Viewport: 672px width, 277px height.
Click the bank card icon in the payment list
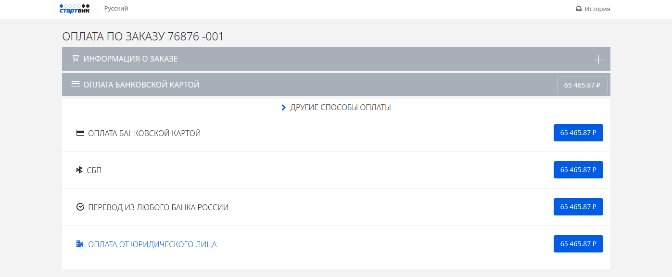click(80, 133)
